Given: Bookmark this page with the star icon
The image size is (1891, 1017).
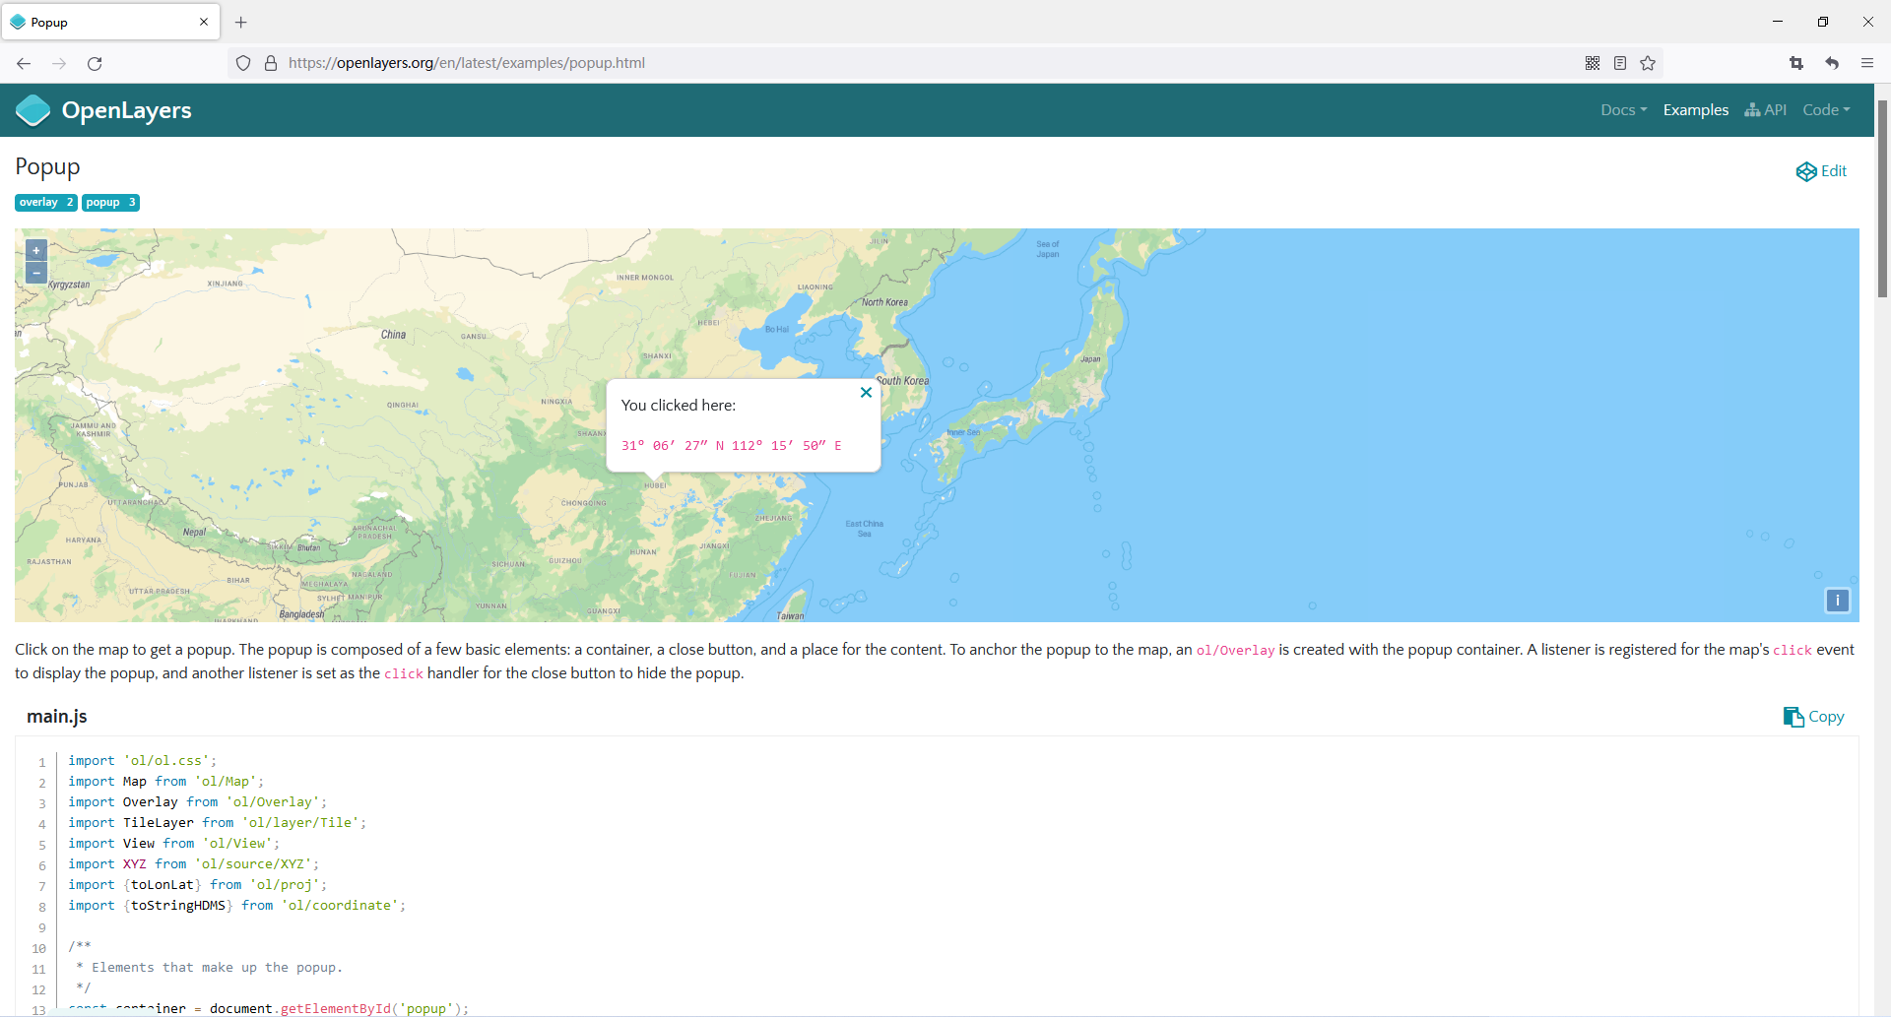Looking at the screenshot, I should click(x=1648, y=63).
